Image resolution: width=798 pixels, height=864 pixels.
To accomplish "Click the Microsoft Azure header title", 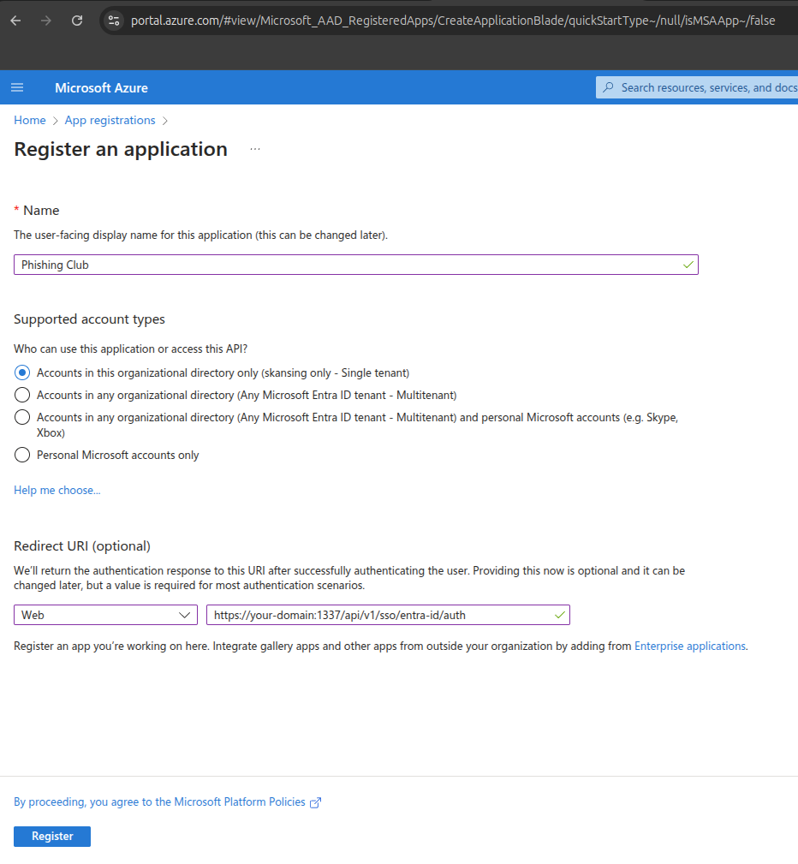I will coord(101,88).
